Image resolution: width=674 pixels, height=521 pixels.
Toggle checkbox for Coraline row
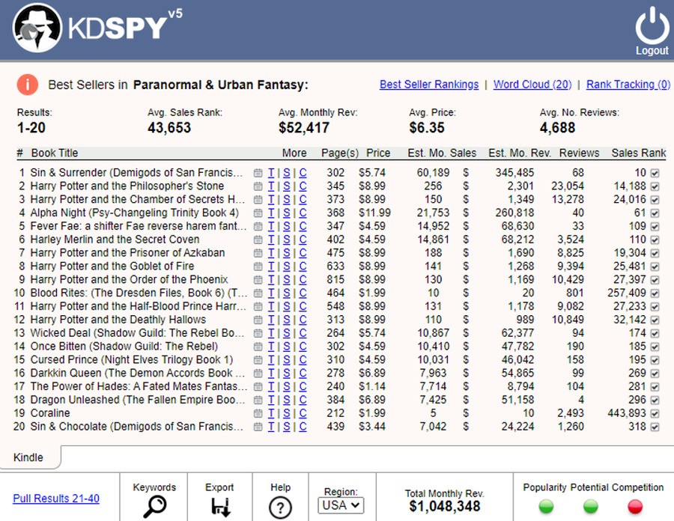point(655,413)
